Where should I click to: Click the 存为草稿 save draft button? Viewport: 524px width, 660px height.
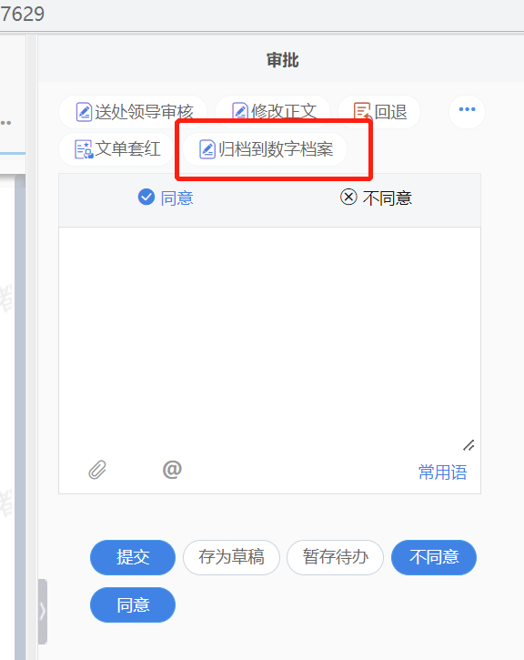[231, 557]
